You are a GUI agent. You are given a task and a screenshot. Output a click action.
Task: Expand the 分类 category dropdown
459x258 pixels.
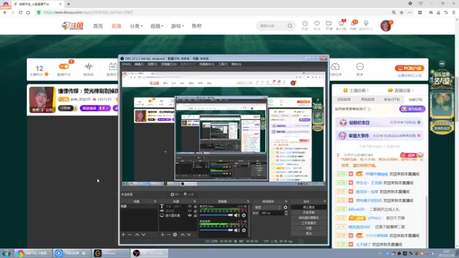coord(136,26)
